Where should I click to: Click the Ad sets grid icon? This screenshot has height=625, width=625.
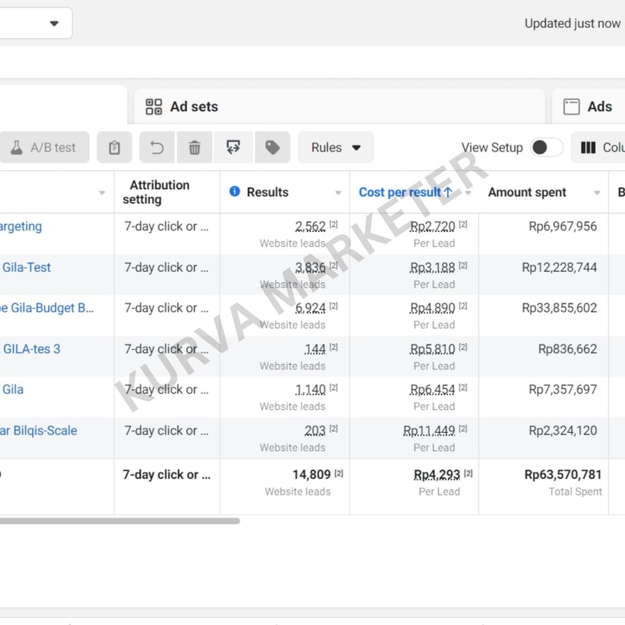pos(153,106)
